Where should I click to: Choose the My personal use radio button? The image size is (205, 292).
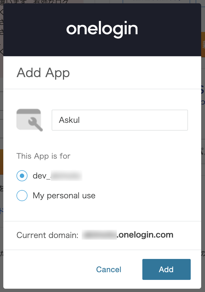(22, 196)
